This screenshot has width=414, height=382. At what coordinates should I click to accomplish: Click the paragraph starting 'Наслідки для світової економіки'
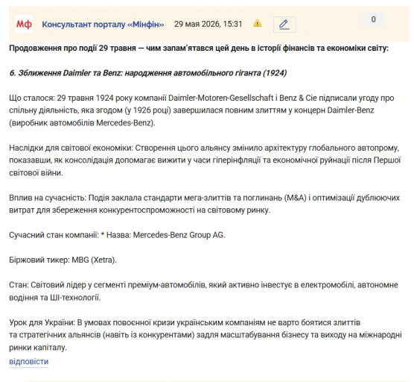tap(205, 160)
